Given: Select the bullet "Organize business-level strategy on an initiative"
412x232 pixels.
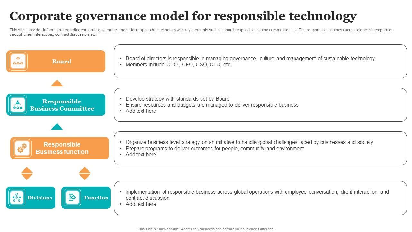Looking at the screenshot, I should tap(249, 142).
